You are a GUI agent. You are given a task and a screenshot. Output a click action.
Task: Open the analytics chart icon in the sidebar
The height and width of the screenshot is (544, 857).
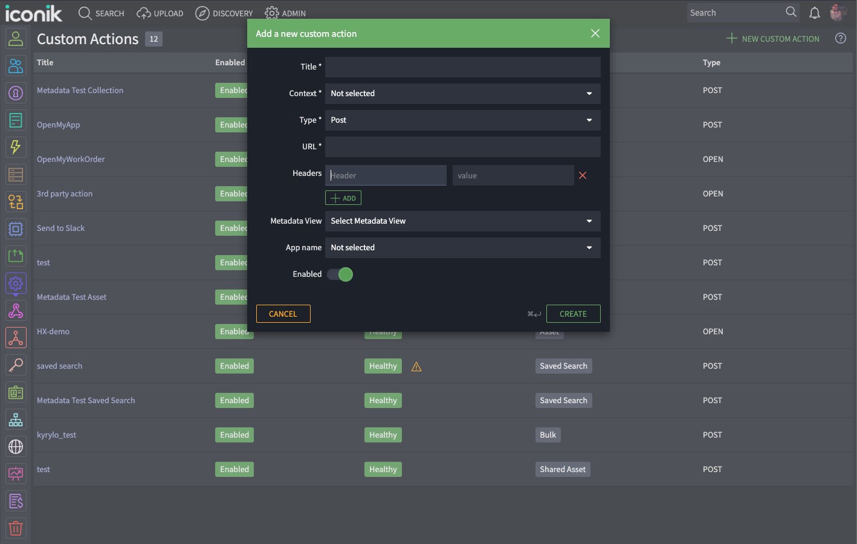pyautogui.click(x=16, y=473)
